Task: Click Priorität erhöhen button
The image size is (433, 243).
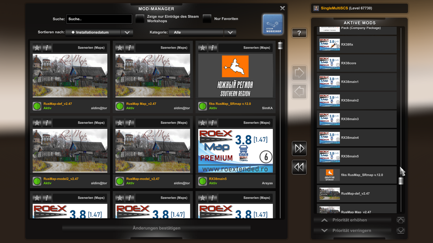Action: coord(352,220)
